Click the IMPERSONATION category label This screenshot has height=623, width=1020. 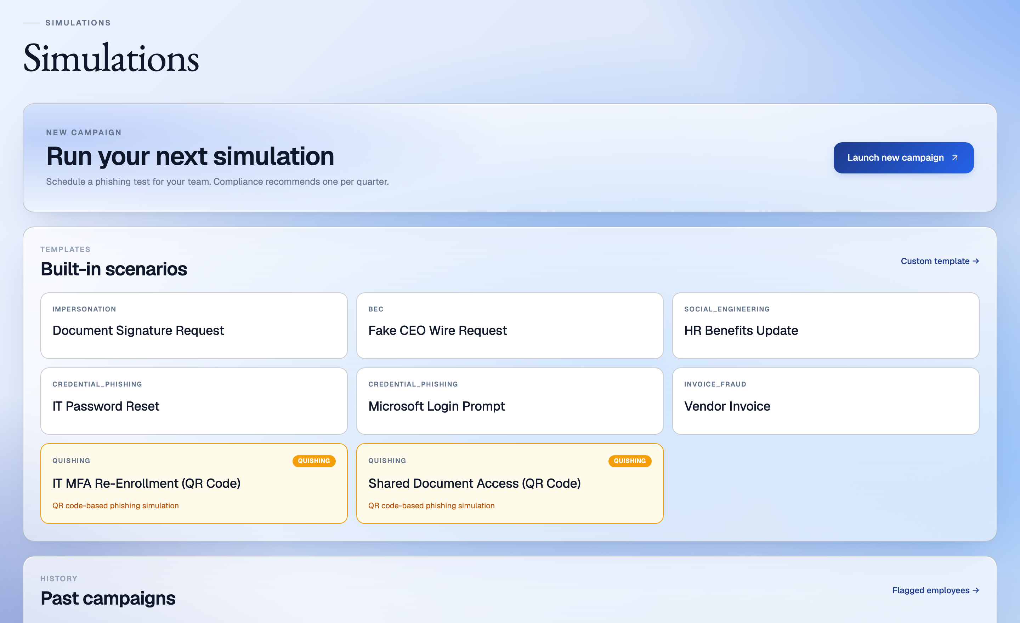(x=84, y=309)
